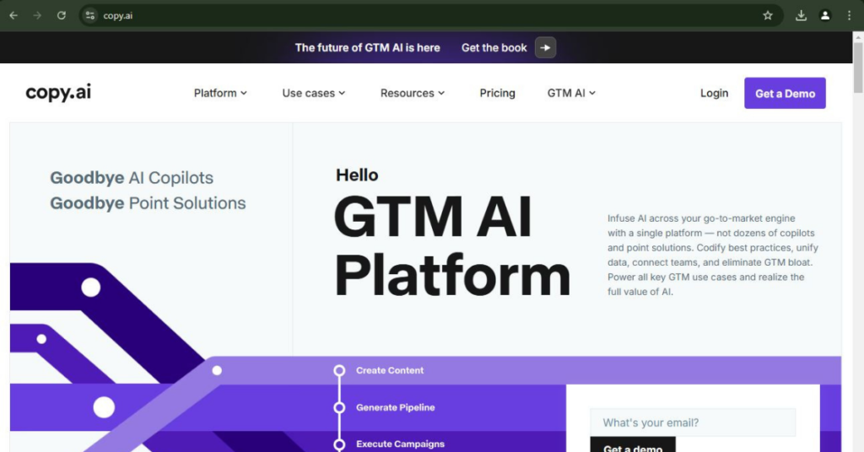
Task: Click the page vertical scrollbar thumb
Action: pyautogui.click(x=858, y=67)
